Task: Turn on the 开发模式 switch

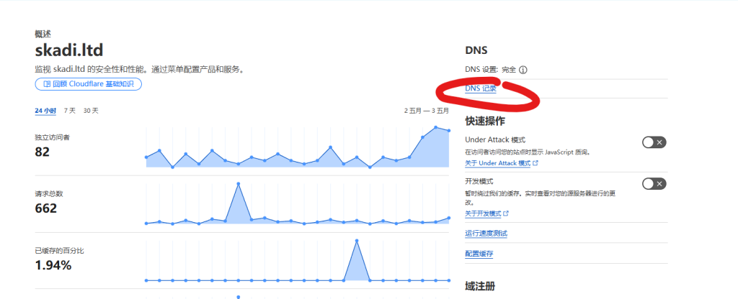Action: coord(654,184)
